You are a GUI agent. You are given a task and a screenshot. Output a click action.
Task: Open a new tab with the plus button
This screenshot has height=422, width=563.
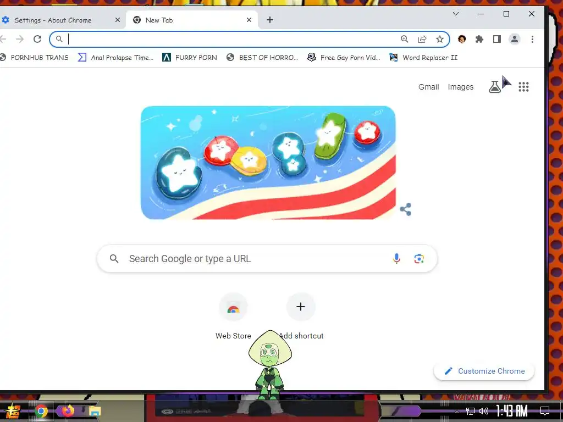click(270, 20)
